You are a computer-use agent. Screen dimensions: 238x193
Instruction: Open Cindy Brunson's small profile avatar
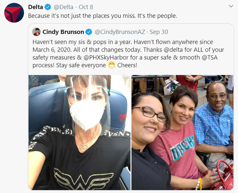tap(36, 32)
